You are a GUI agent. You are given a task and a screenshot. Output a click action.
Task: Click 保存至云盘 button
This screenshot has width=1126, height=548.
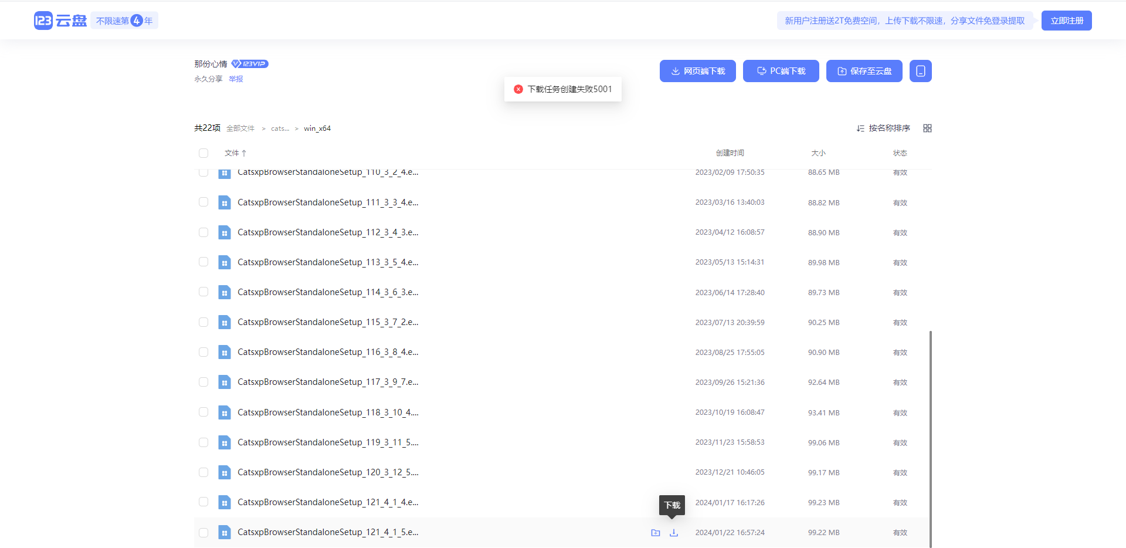864,71
